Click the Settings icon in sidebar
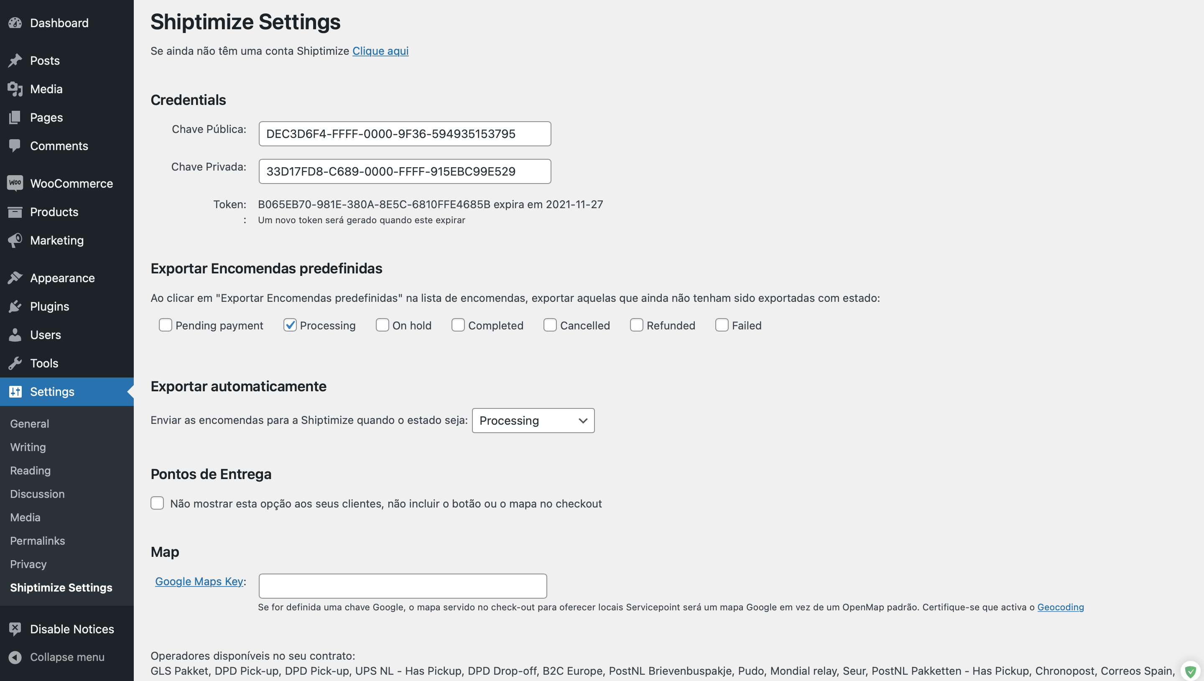1204x681 pixels. tap(16, 390)
